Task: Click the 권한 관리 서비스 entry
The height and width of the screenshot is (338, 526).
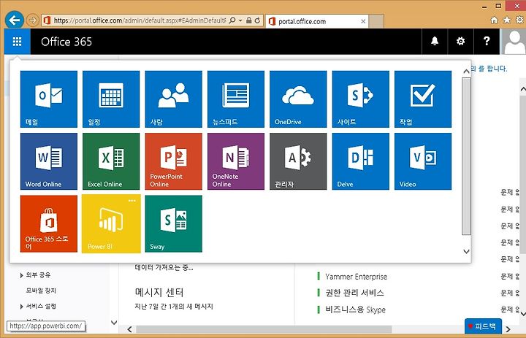Action: click(354, 293)
